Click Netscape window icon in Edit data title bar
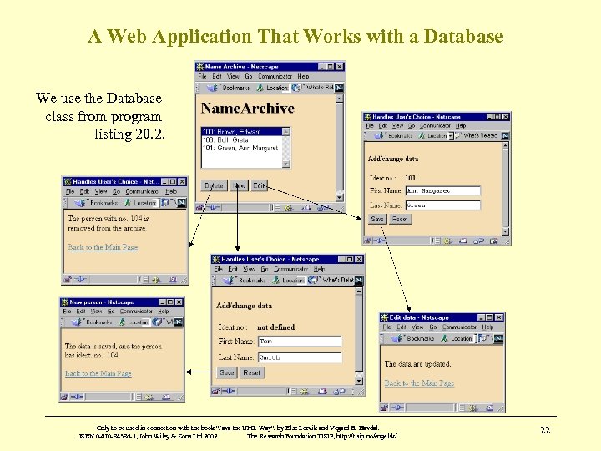 pos(385,317)
